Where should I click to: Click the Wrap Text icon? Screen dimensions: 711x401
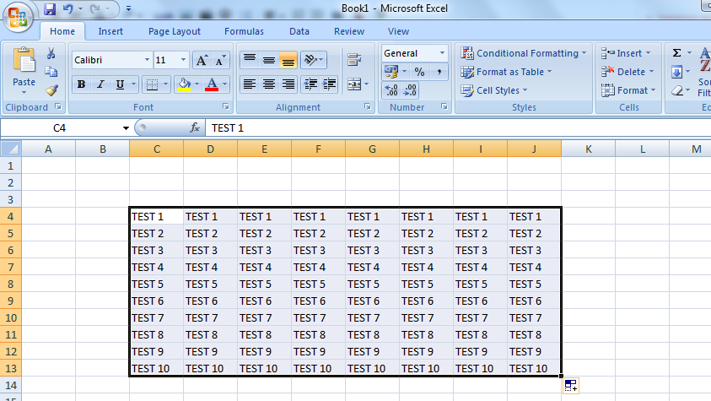click(x=354, y=59)
